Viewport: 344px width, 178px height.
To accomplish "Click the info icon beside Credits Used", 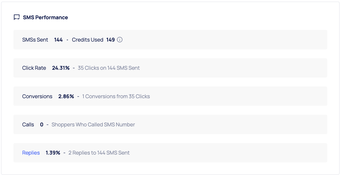I will coord(120,40).
